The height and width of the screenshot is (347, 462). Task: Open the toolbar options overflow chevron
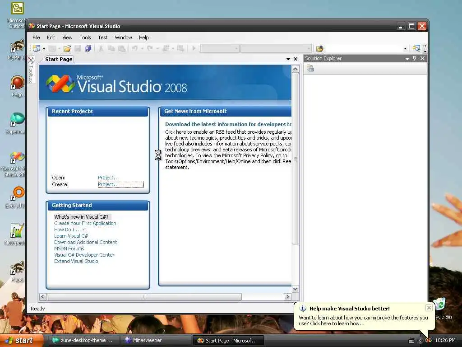425,48
